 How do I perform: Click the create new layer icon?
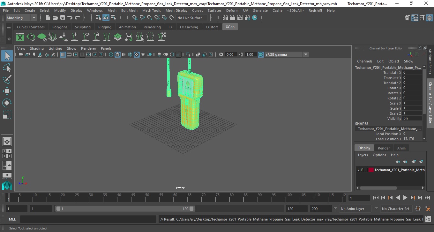(414, 162)
